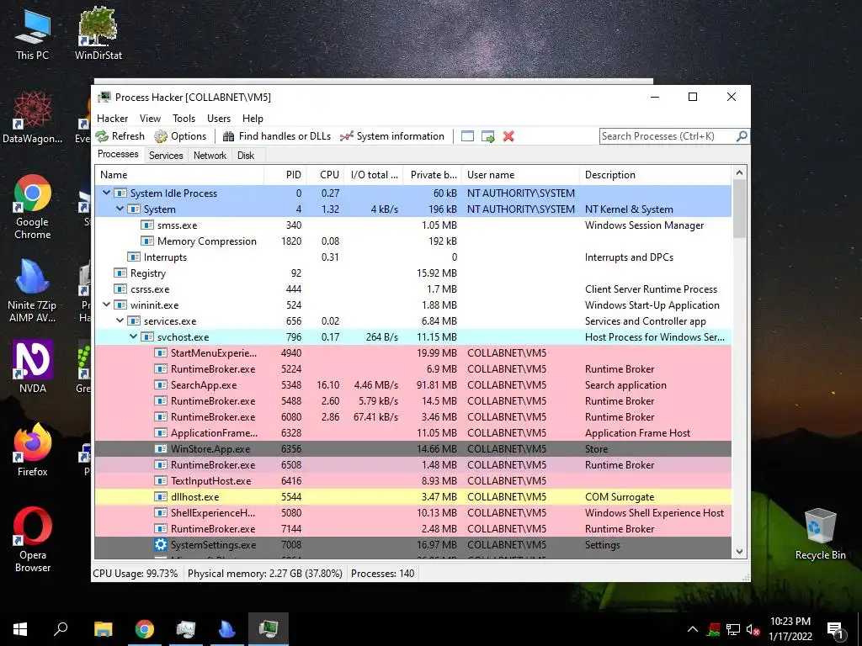Open System information window
The width and height of the screenshot is (862, 646).
click(392, 136)
